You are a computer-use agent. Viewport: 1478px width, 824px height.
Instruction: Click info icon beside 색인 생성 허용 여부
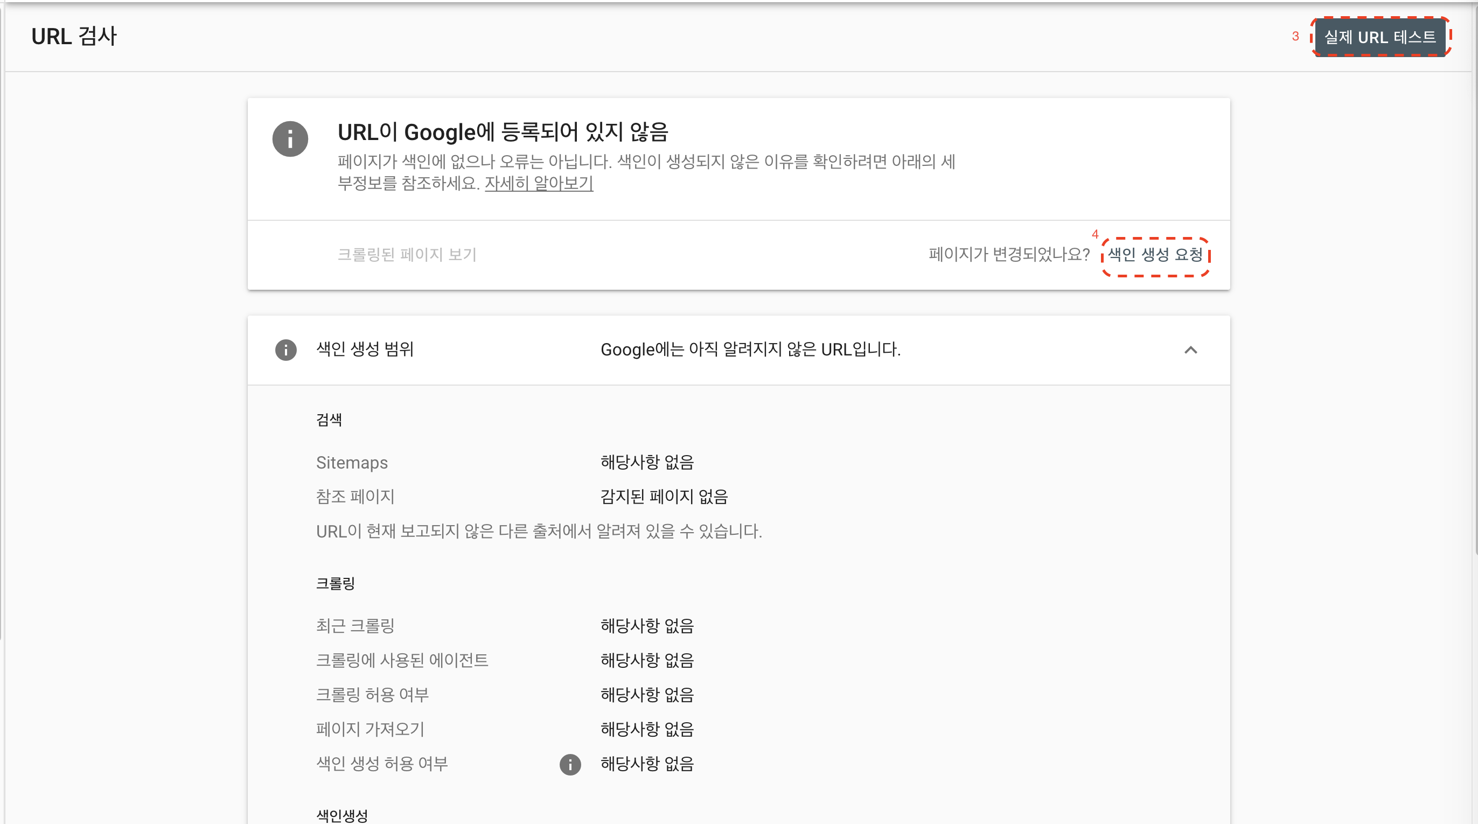(570, 764)
